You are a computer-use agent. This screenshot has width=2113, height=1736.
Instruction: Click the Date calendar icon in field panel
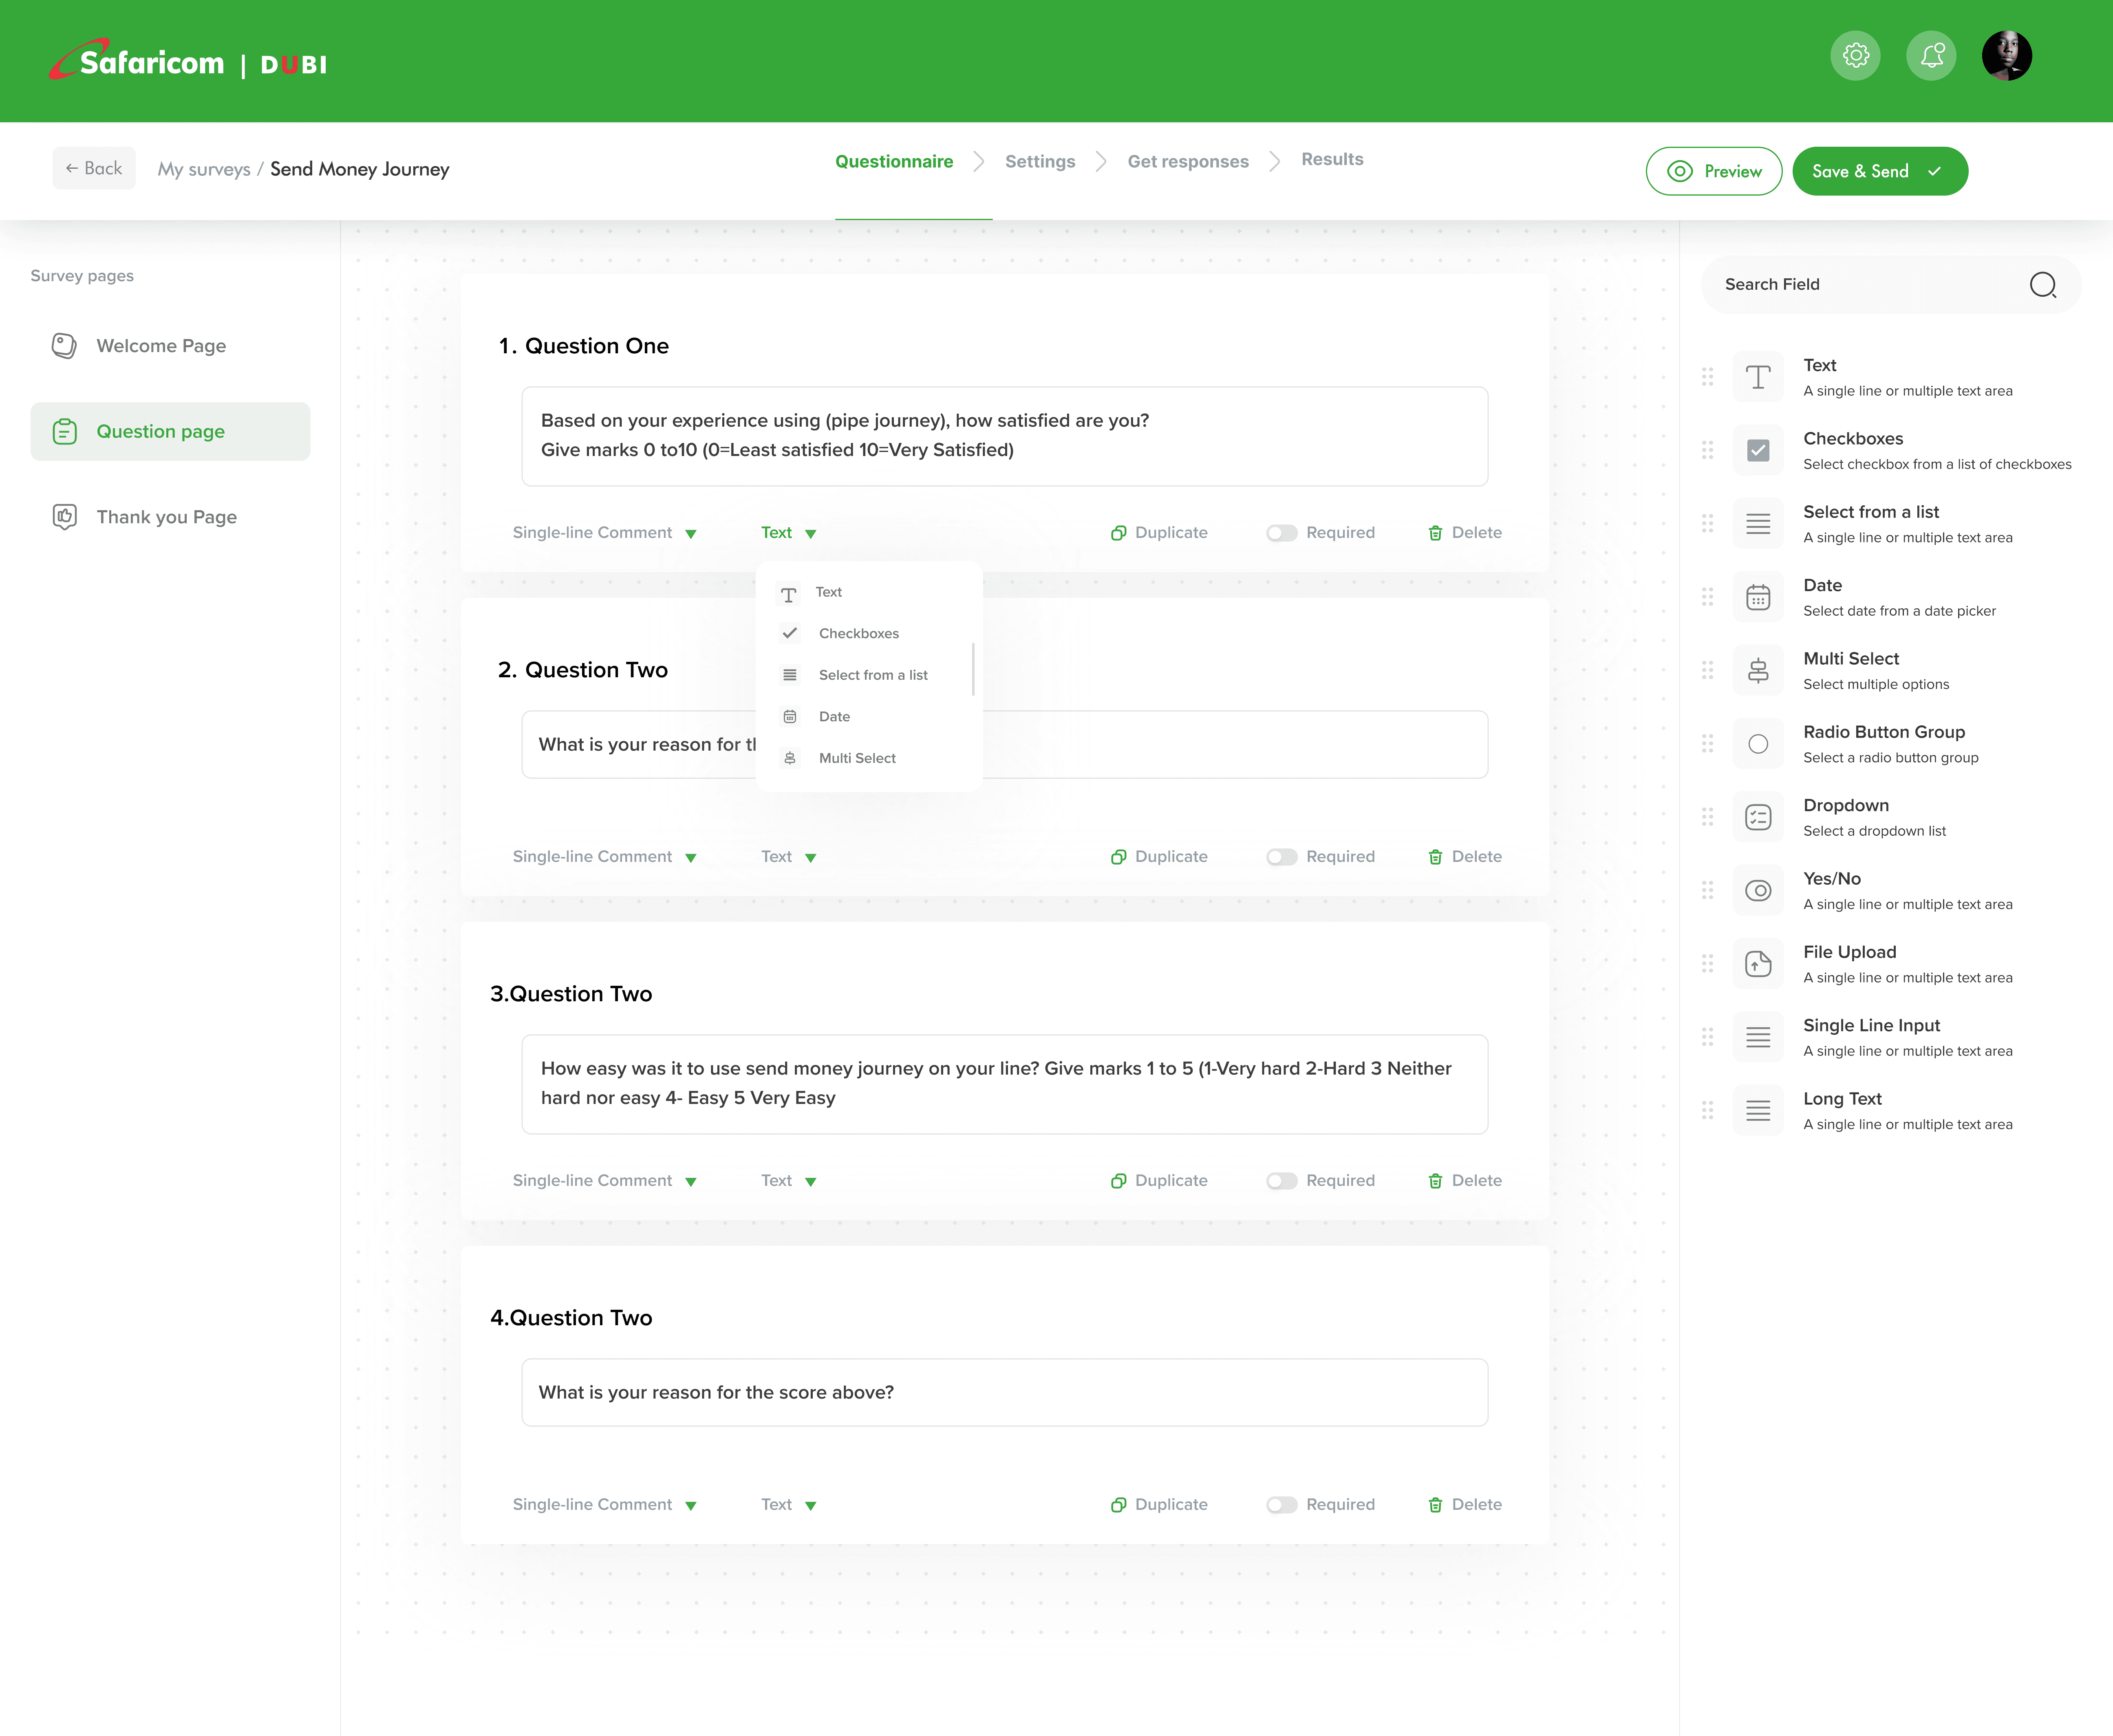point(1757,597)
